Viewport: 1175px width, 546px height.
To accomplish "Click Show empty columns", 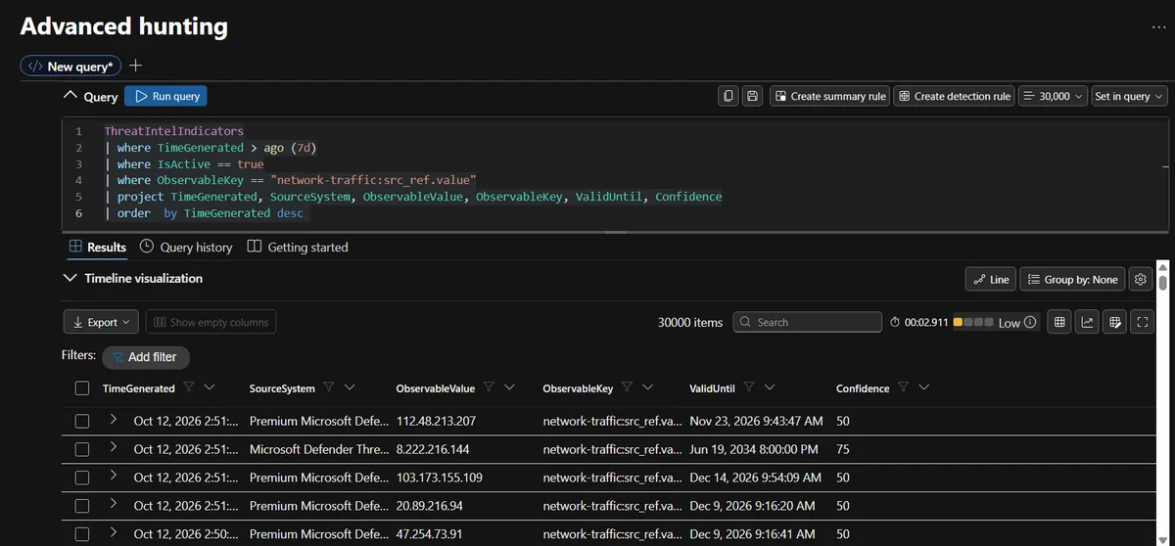I will pyautogui.click(x=211, y=322).
